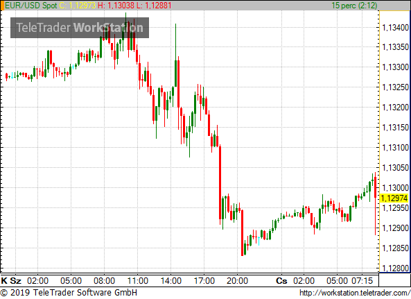
Task: Select the 08:00 time axis label
Action: pyautogui.click(x=105, y=281)
